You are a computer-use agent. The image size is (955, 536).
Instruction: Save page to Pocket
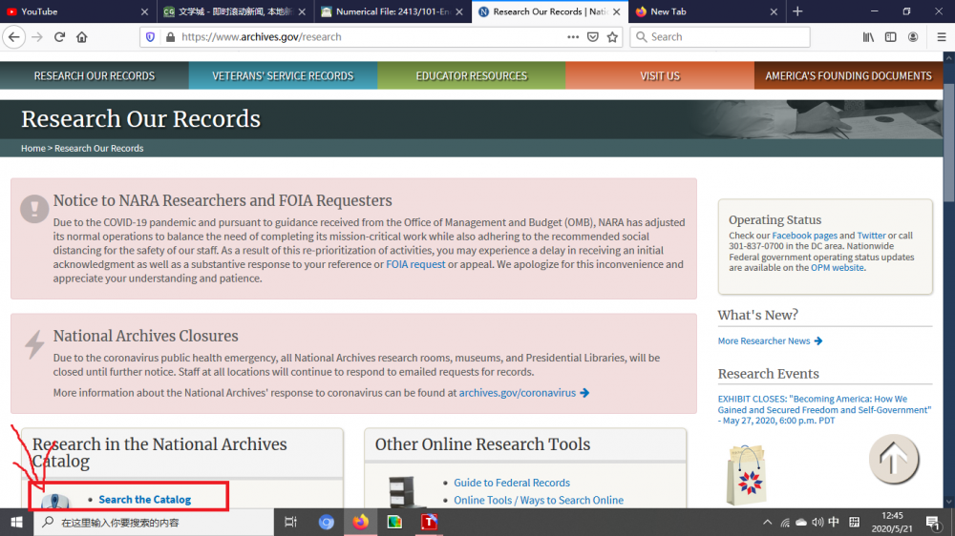click(x=593, y=37)
